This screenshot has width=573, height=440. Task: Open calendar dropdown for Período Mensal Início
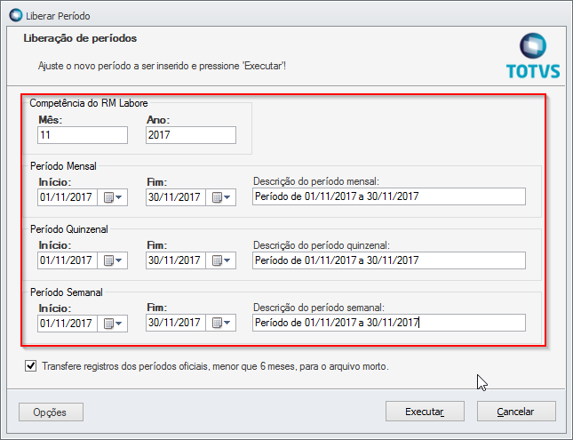pos(113,197)
